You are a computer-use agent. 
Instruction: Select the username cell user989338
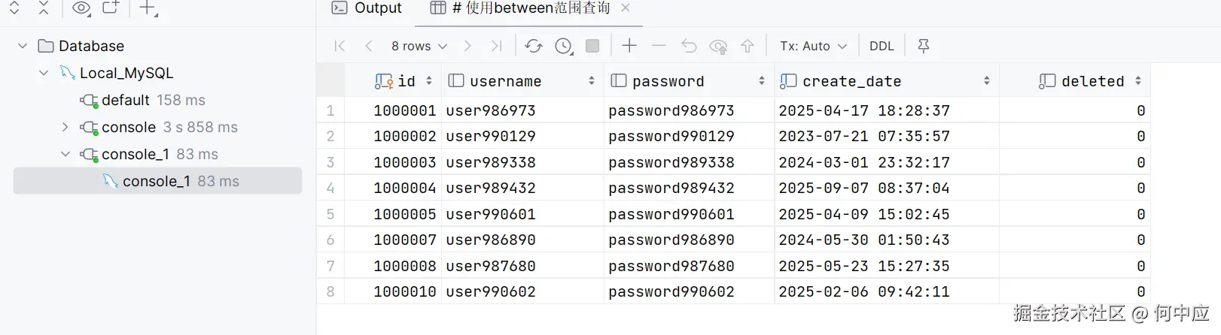491,162
